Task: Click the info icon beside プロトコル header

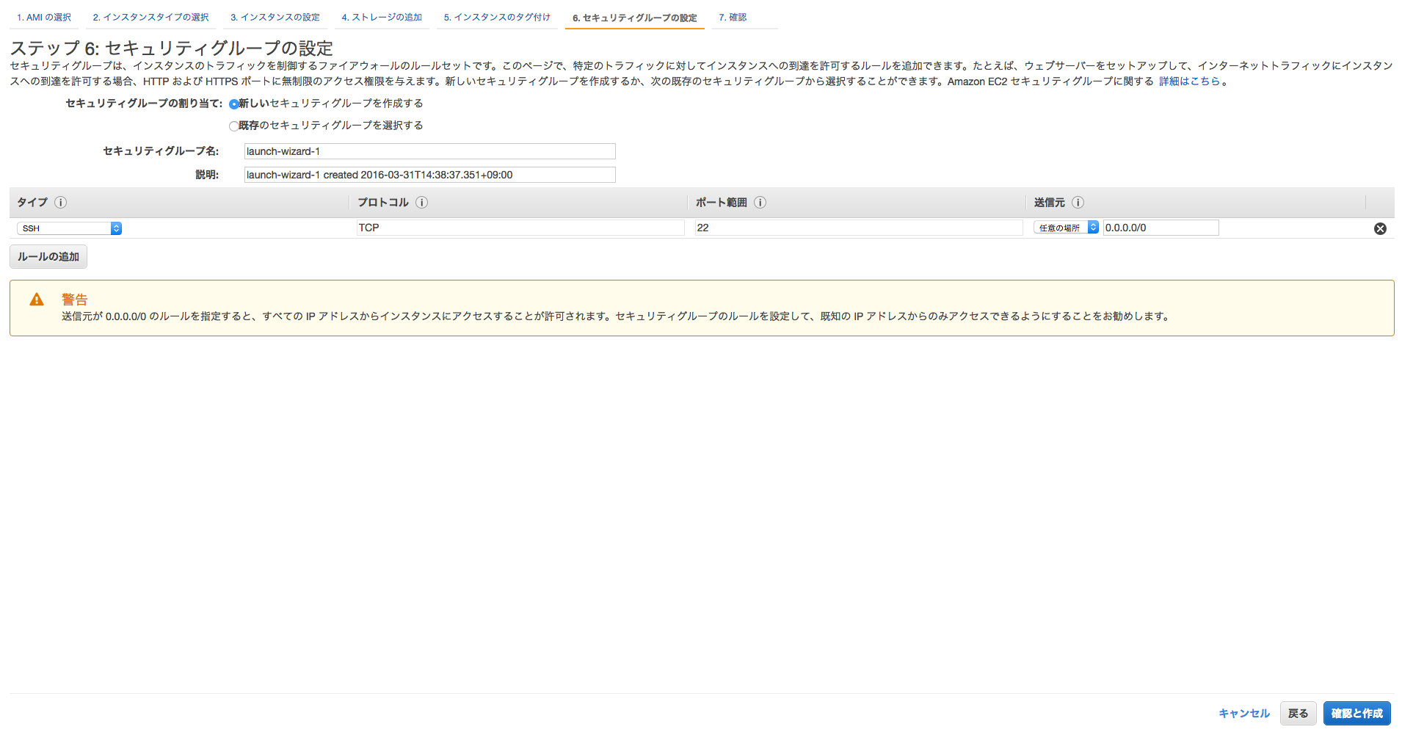Action: tap(422, 203)
